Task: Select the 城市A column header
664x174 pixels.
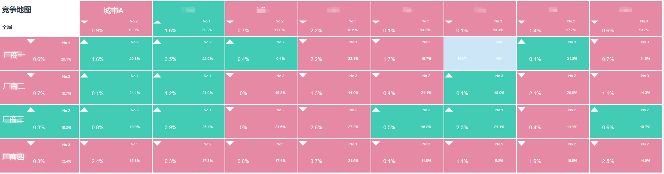Action: pos(114,11)
